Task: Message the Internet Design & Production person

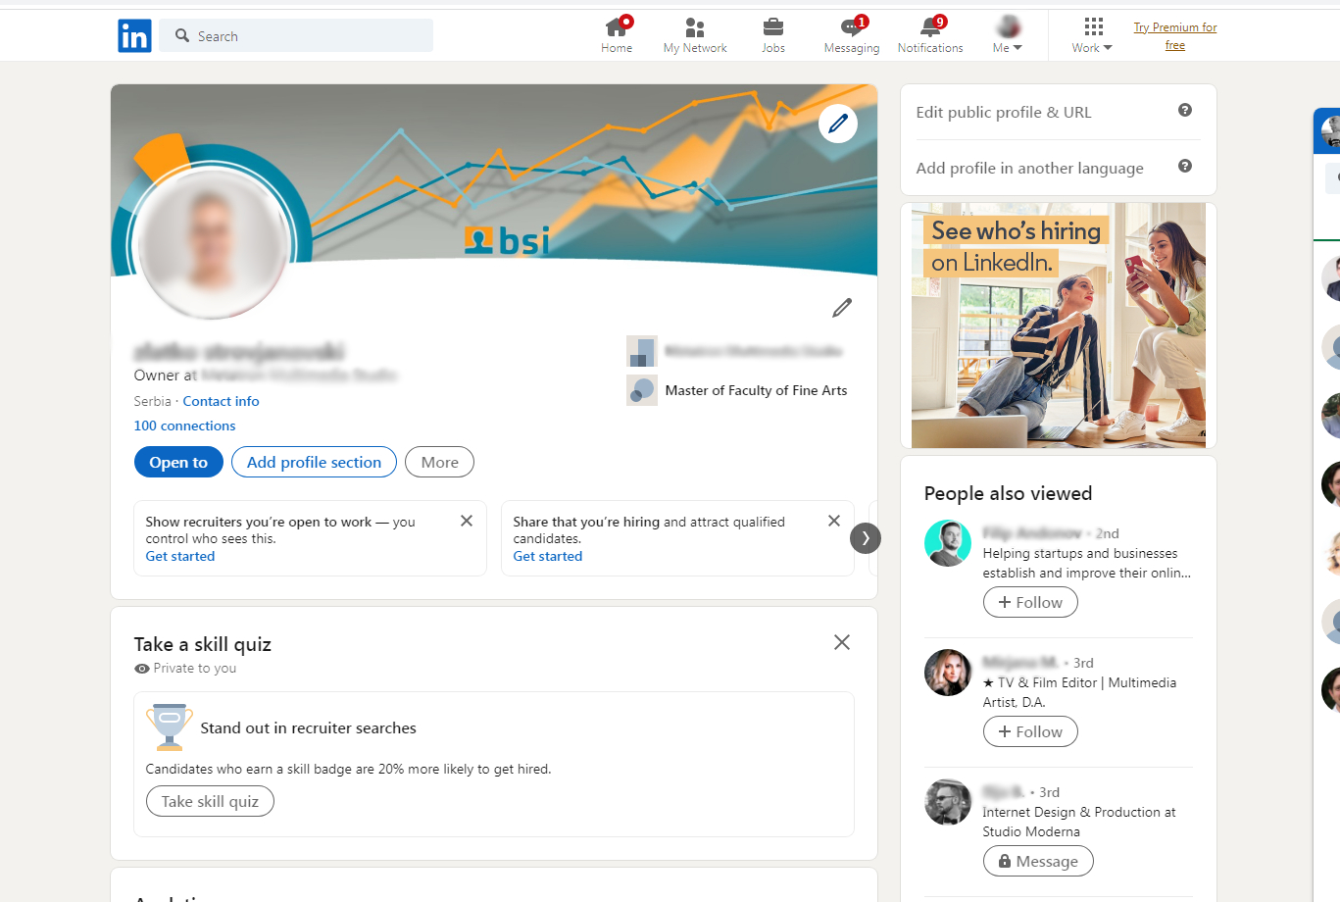Action: point(1038,861)
